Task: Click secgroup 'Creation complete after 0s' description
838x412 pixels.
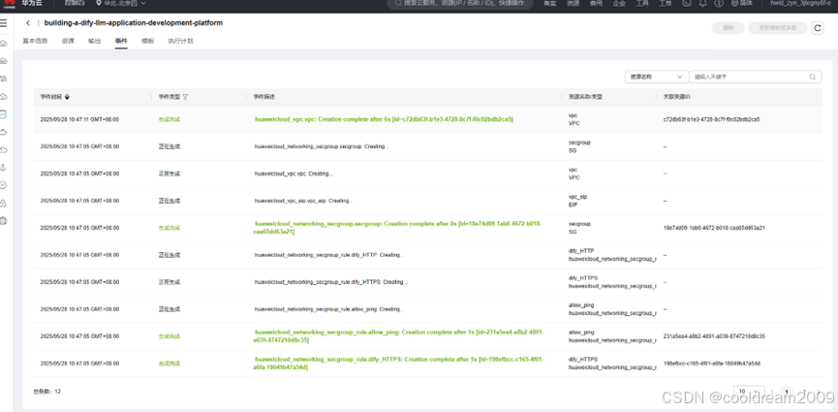Action: 397,228
